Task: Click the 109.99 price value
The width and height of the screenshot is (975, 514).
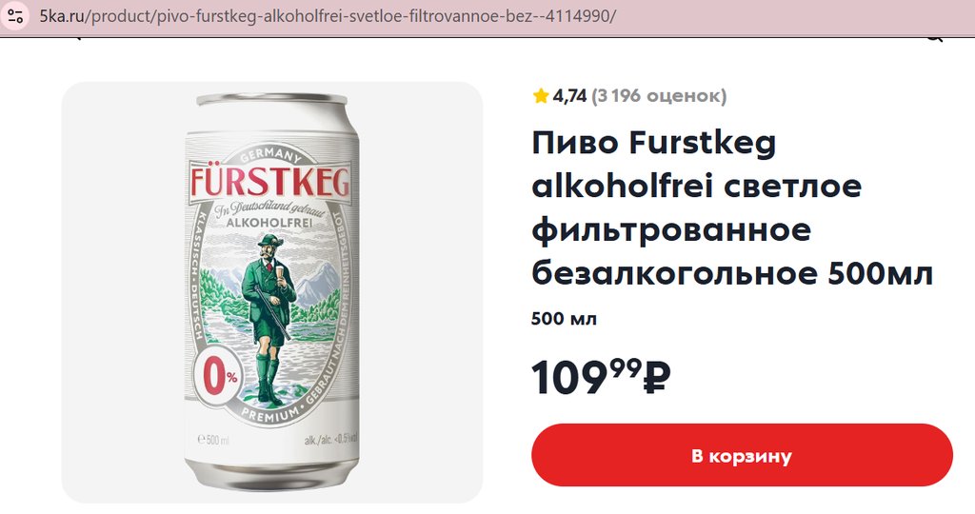Action: (587, 377)
